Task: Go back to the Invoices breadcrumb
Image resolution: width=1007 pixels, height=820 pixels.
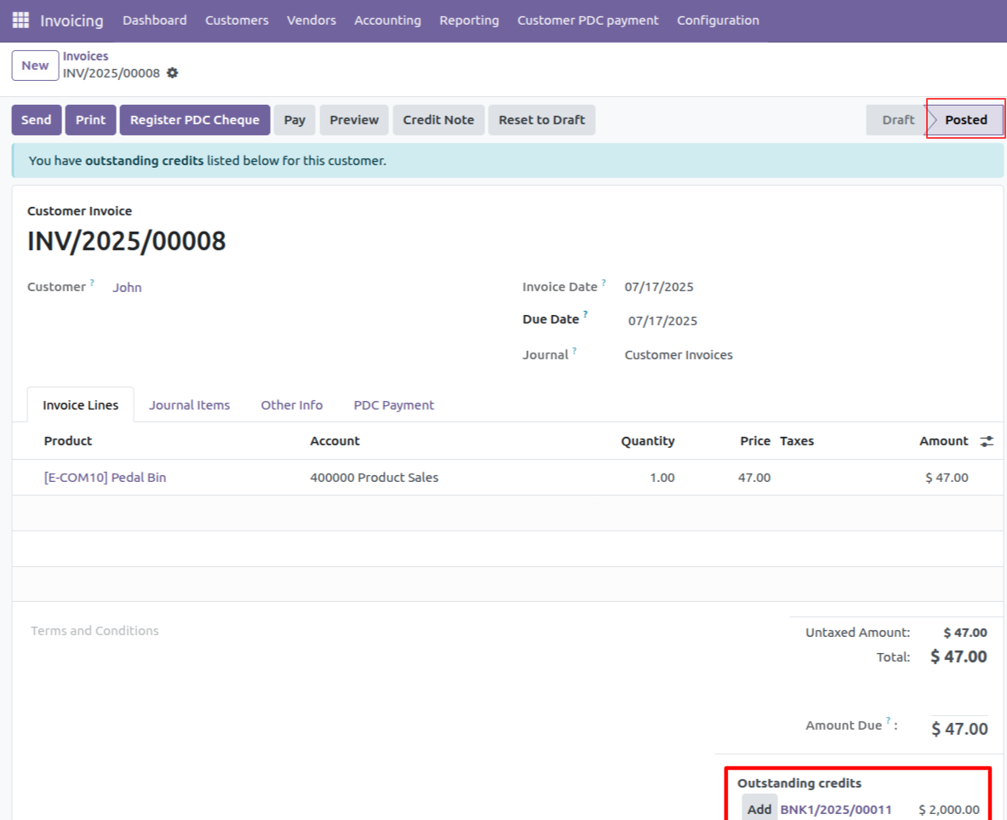Action: pos(85,56)
